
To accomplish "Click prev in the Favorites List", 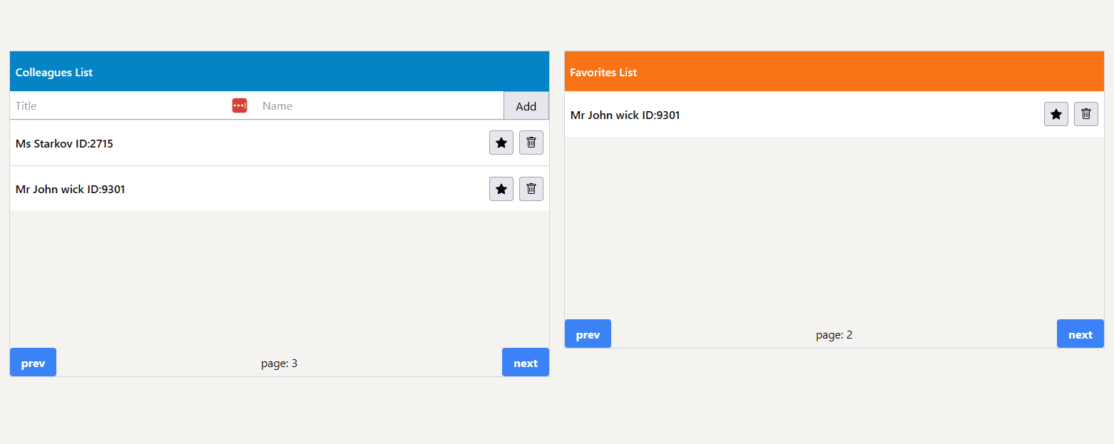I will [587, 334].
